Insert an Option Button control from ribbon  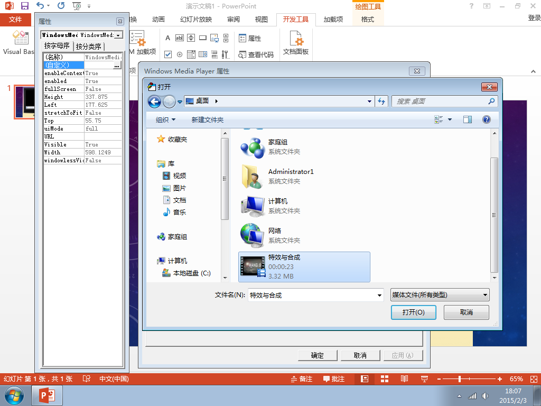pyautogui.click(x=180, y=54)
